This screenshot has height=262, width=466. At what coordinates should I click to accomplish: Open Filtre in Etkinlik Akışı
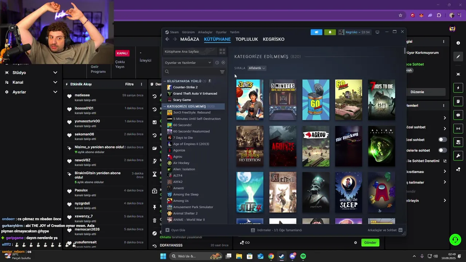click(x=129, y=84)
